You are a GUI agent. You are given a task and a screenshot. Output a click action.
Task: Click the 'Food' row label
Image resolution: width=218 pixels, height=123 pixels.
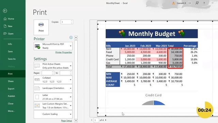coord(109,52)
